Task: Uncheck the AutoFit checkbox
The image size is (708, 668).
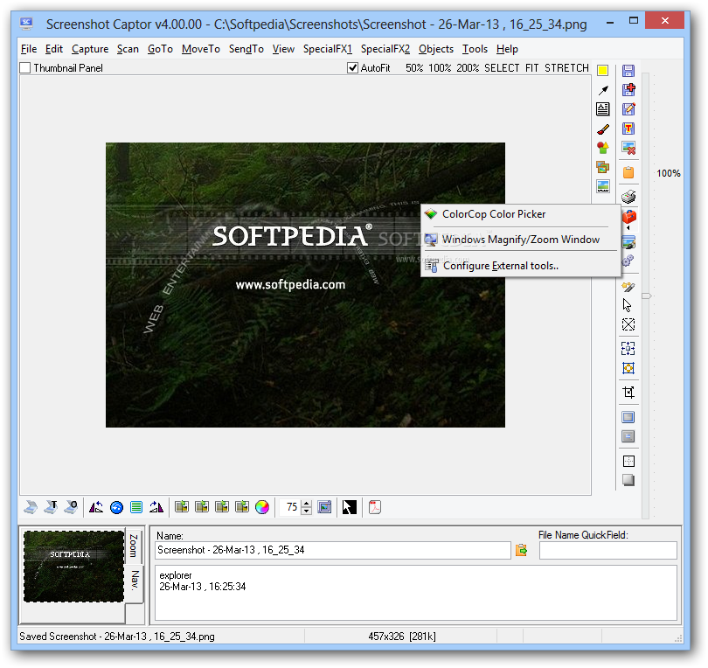Action: coord(352,67)
